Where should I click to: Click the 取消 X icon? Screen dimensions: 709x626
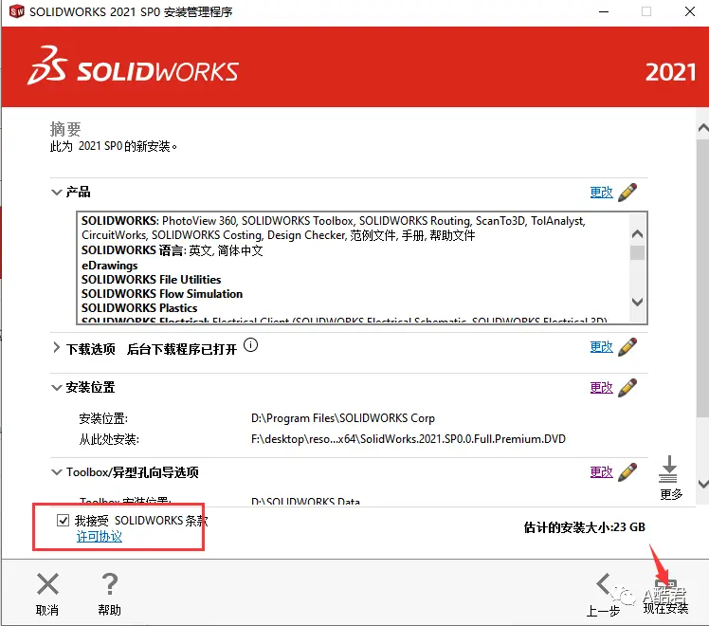click(47, 583)
